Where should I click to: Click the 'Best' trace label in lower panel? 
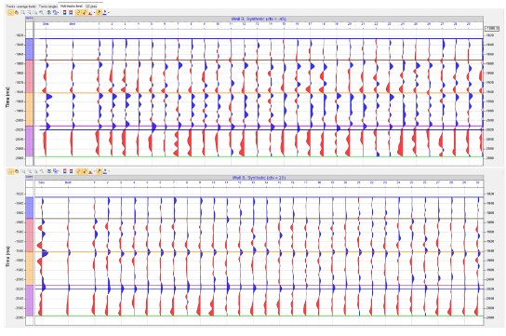[x=68, y=182]
